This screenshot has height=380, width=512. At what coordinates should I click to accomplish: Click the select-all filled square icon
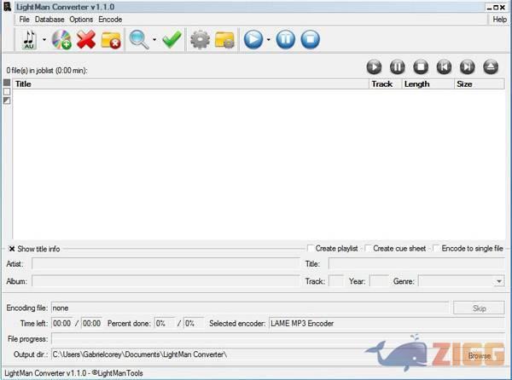click(7, 83)
